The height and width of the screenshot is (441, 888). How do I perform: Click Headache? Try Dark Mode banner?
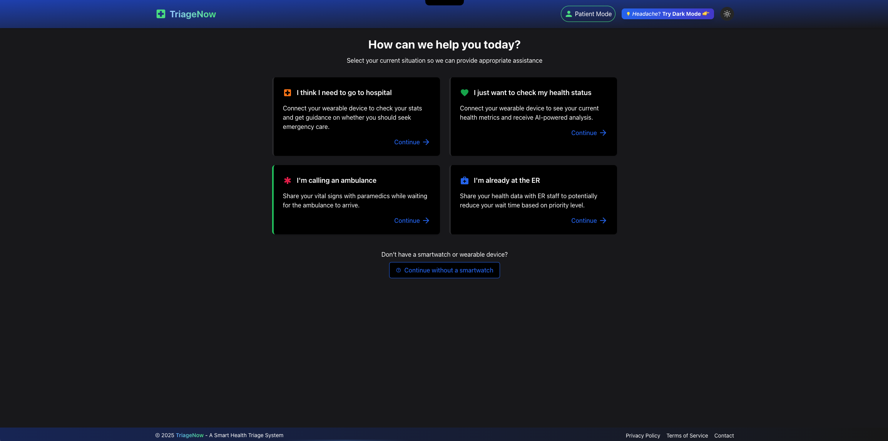(x=667, y=14)
